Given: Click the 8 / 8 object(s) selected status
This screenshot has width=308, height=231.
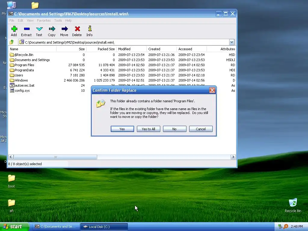Looking at the screenshot, I should coord(25,164).
